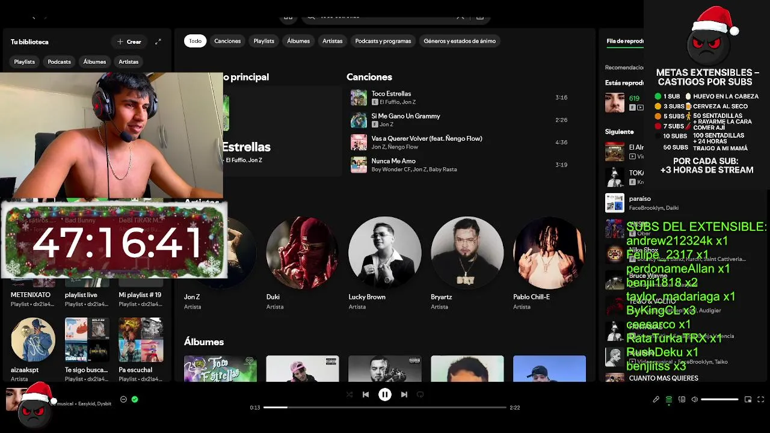Expand the library panel with arrows icon
The height and width of the screenshot is (433, 770).
[x=158, y=42]
